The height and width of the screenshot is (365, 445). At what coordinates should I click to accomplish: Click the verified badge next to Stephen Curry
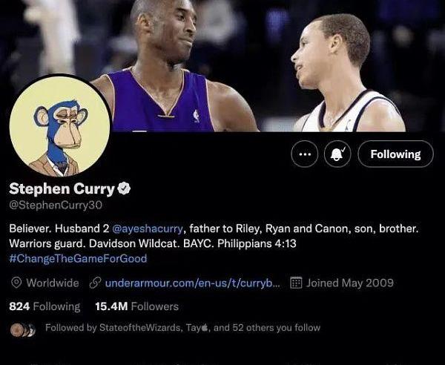tap(124, 188)
